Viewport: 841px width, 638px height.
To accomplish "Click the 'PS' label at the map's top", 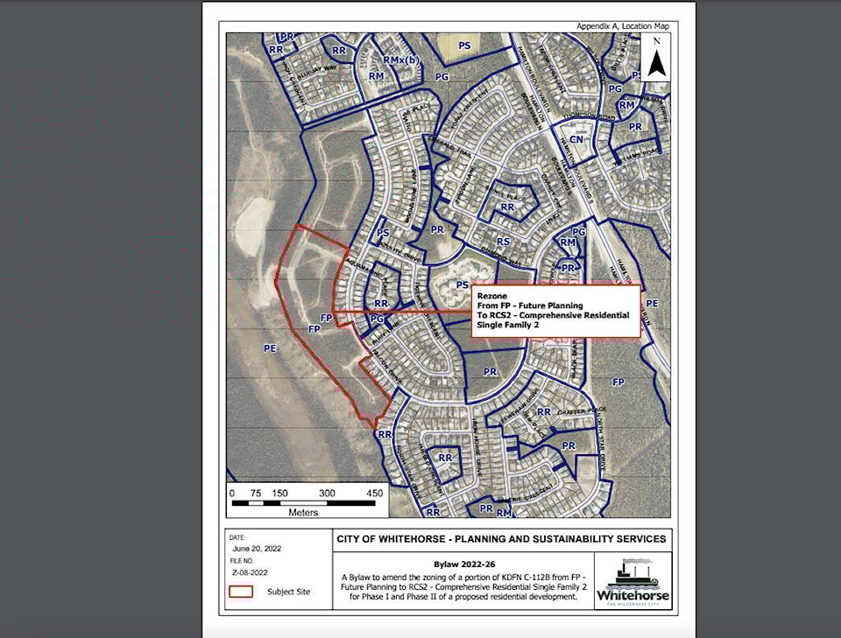I will point(464,46).
